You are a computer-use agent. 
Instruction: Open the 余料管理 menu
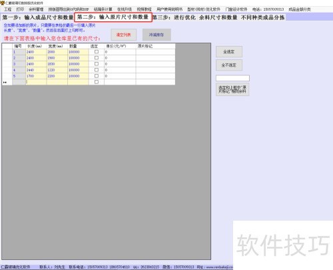pyautogui.click(x=36, y=9)
